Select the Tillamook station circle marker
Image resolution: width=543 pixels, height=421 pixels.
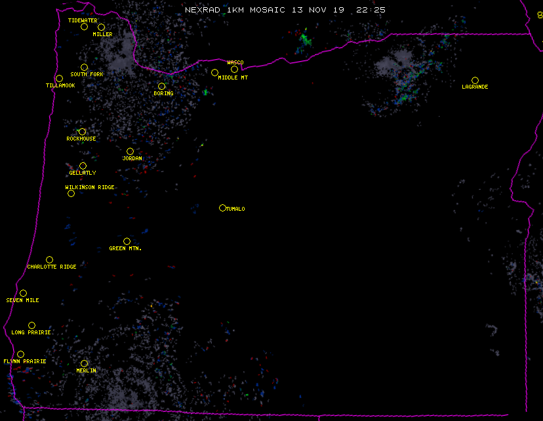[59, 79]
